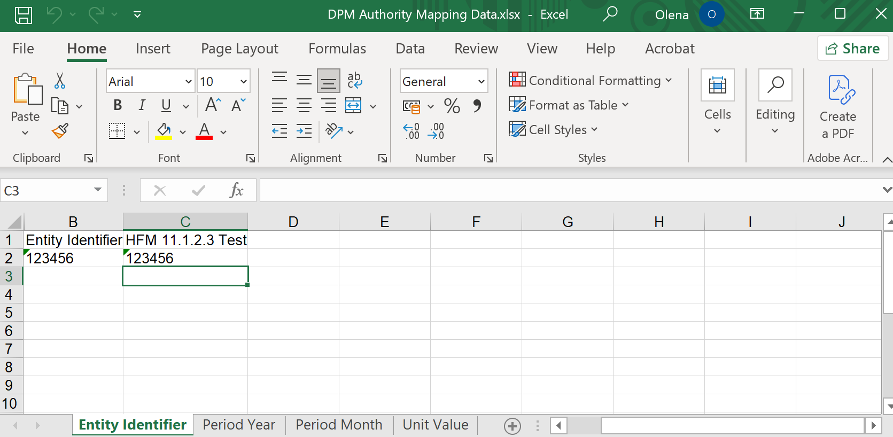The width and height of the screenshot is (893, 437).
Task: Click the Save icon in title bar
Action: [x=24, y=15]
